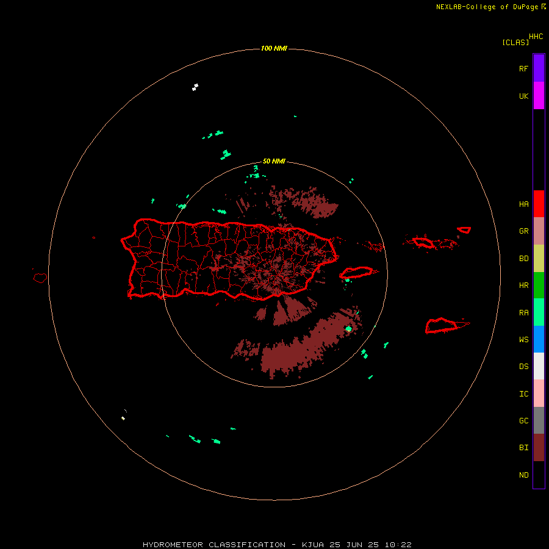
Task: Click the RF purple legend swatch
Action: coord(539,68)
